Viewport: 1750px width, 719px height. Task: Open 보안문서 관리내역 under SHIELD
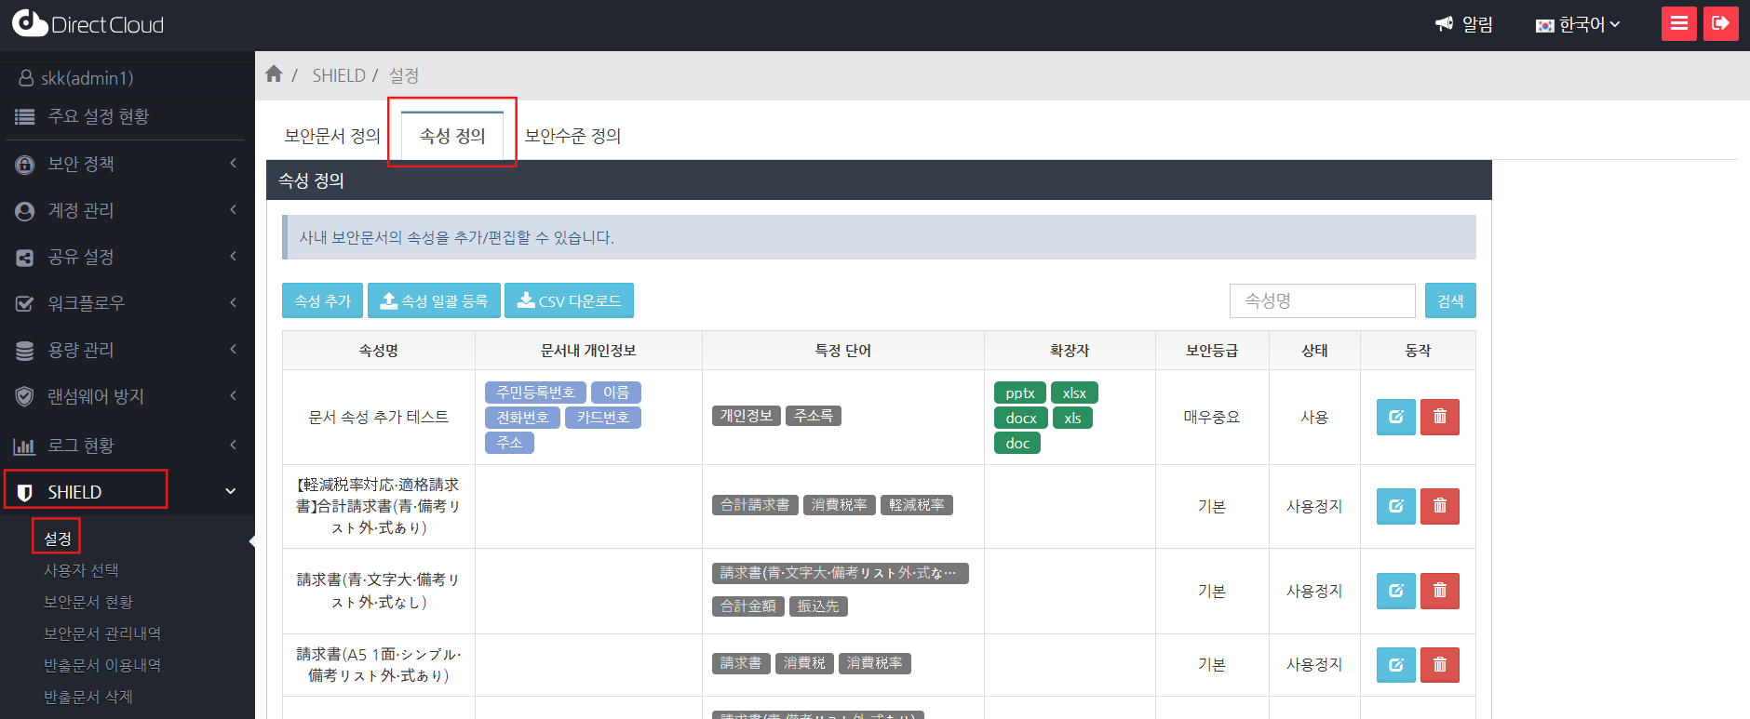[102, 633]
